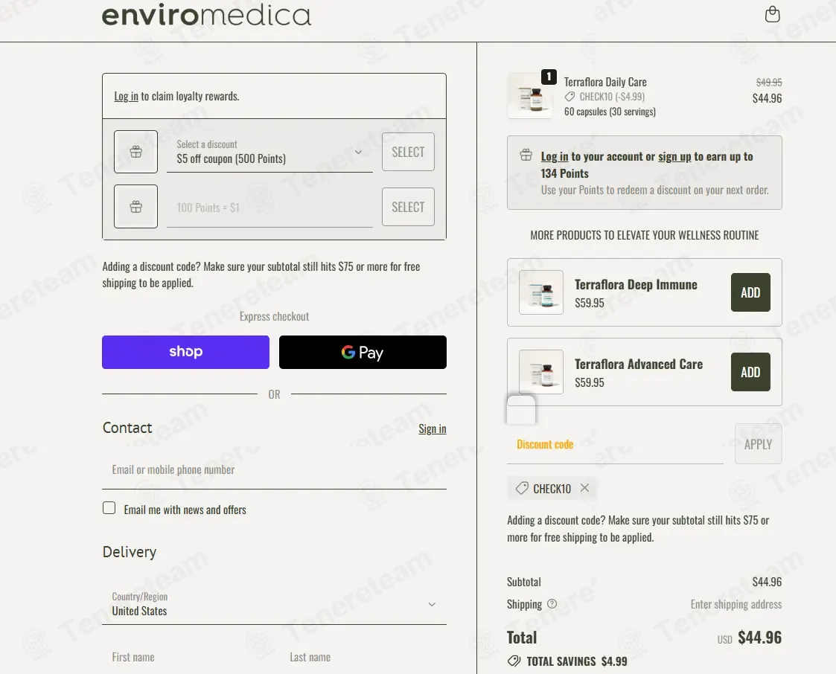Click the gift icon beside 100 Points field

136,207
